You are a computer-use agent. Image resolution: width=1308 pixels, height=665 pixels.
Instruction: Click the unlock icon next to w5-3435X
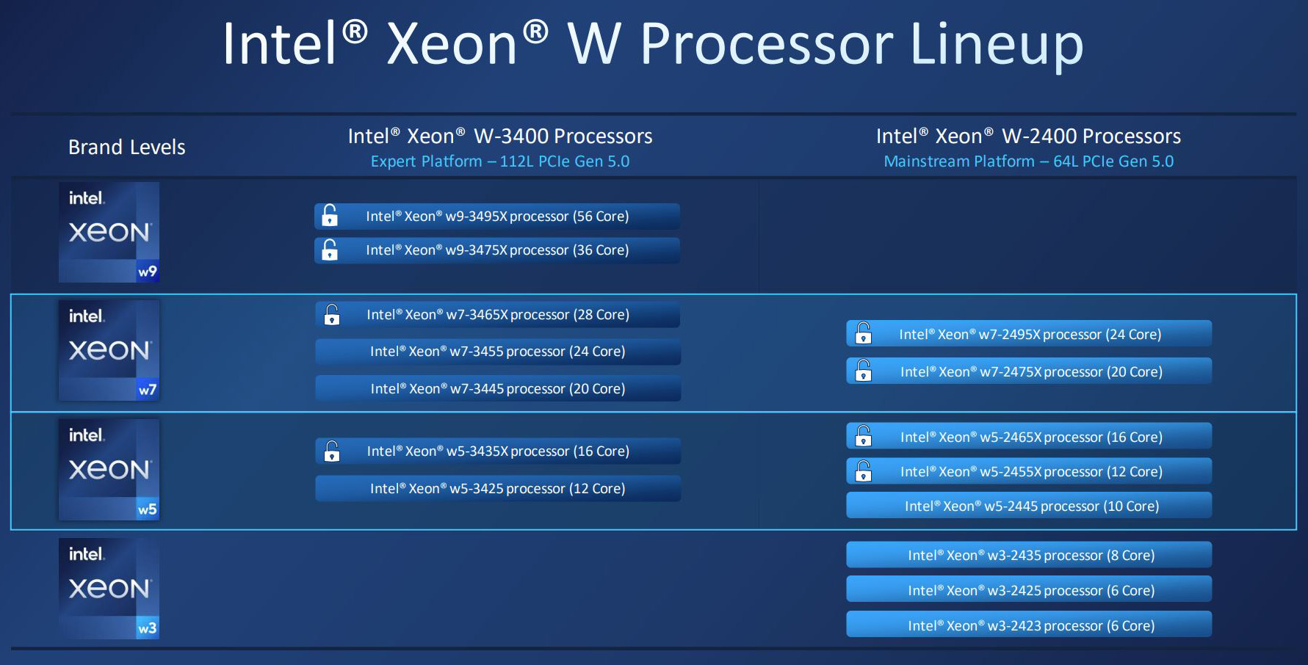click(332, 451)
